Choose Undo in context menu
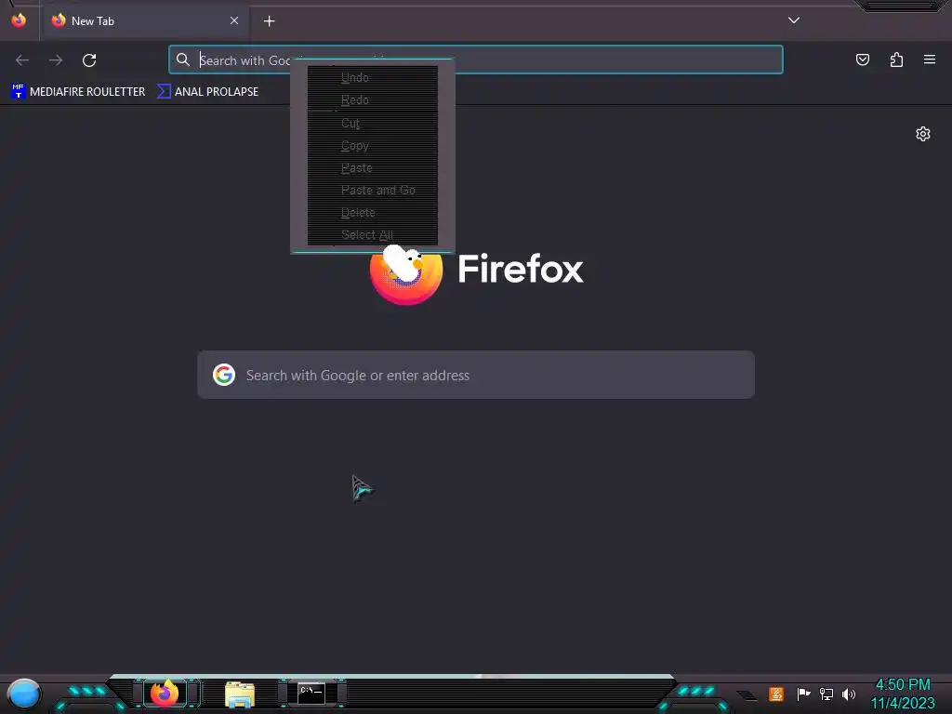Image resolution: width=952 pixels, height=714 pixels. click(372, 78)
